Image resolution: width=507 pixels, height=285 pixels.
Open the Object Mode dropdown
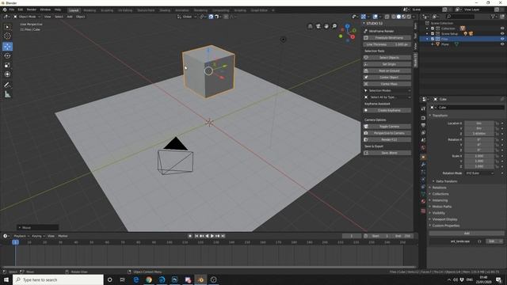coord(27,17)
